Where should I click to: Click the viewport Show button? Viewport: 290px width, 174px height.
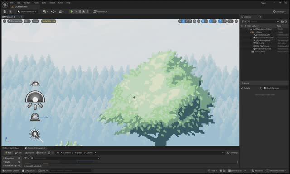[35, 21]
